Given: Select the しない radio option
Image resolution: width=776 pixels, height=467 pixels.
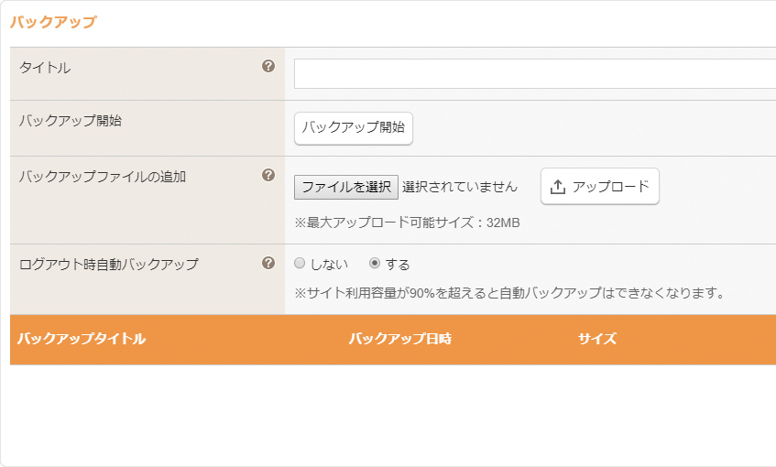Looking at the screenshot, I should tap(300, 264).
